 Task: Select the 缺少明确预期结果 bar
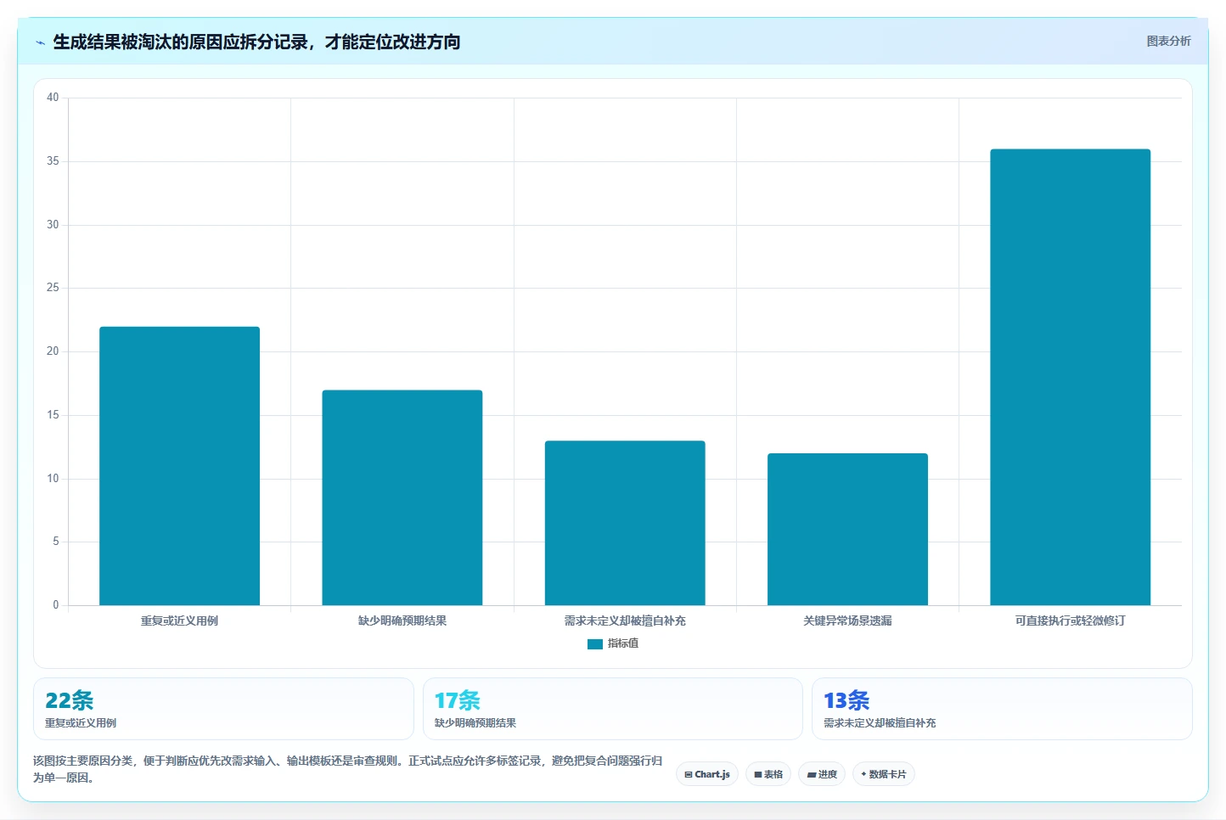coord(402,497)
